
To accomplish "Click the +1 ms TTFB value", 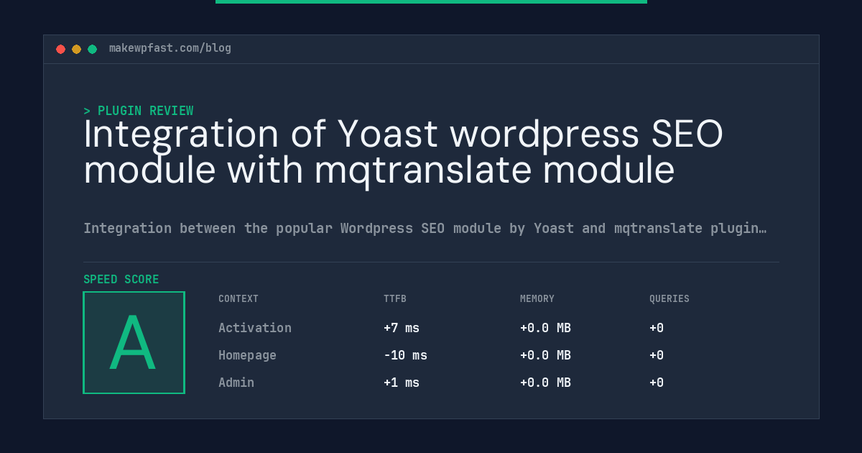I will (x=402, y=383).
